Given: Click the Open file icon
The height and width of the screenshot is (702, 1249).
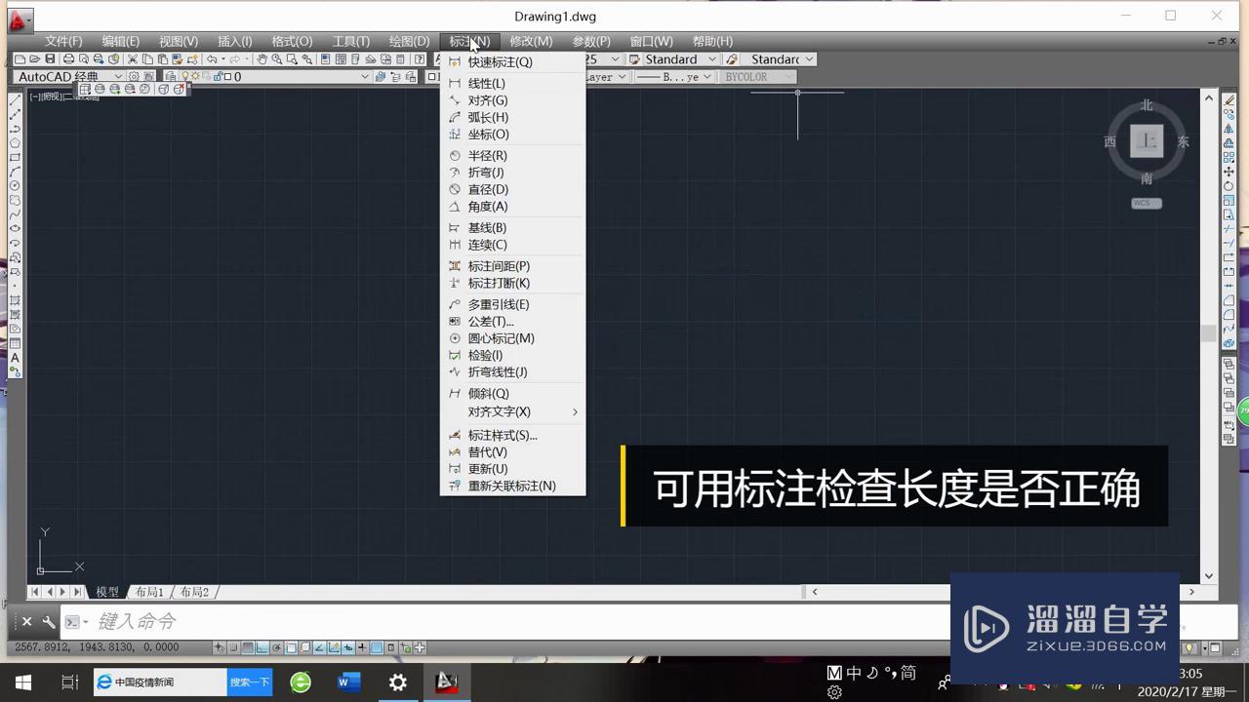Looking at the screenshot, I should (35, 59).
